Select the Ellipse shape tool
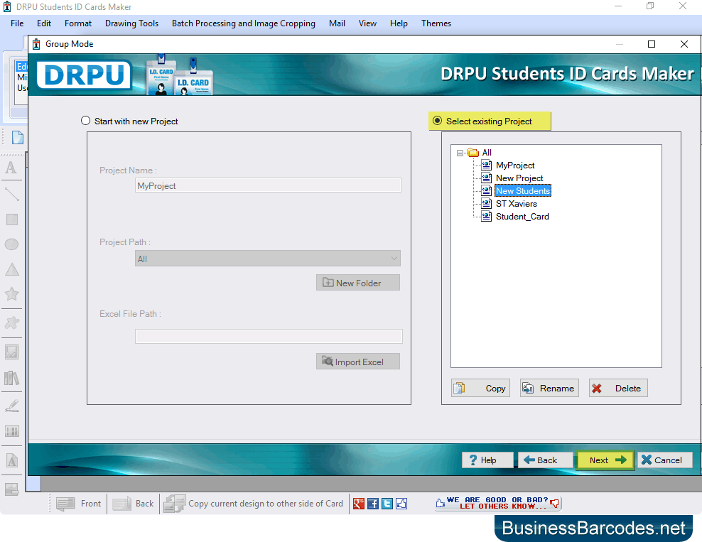This screenshot has height=542, width=702. pyautogui.click(x=11, y=244)
